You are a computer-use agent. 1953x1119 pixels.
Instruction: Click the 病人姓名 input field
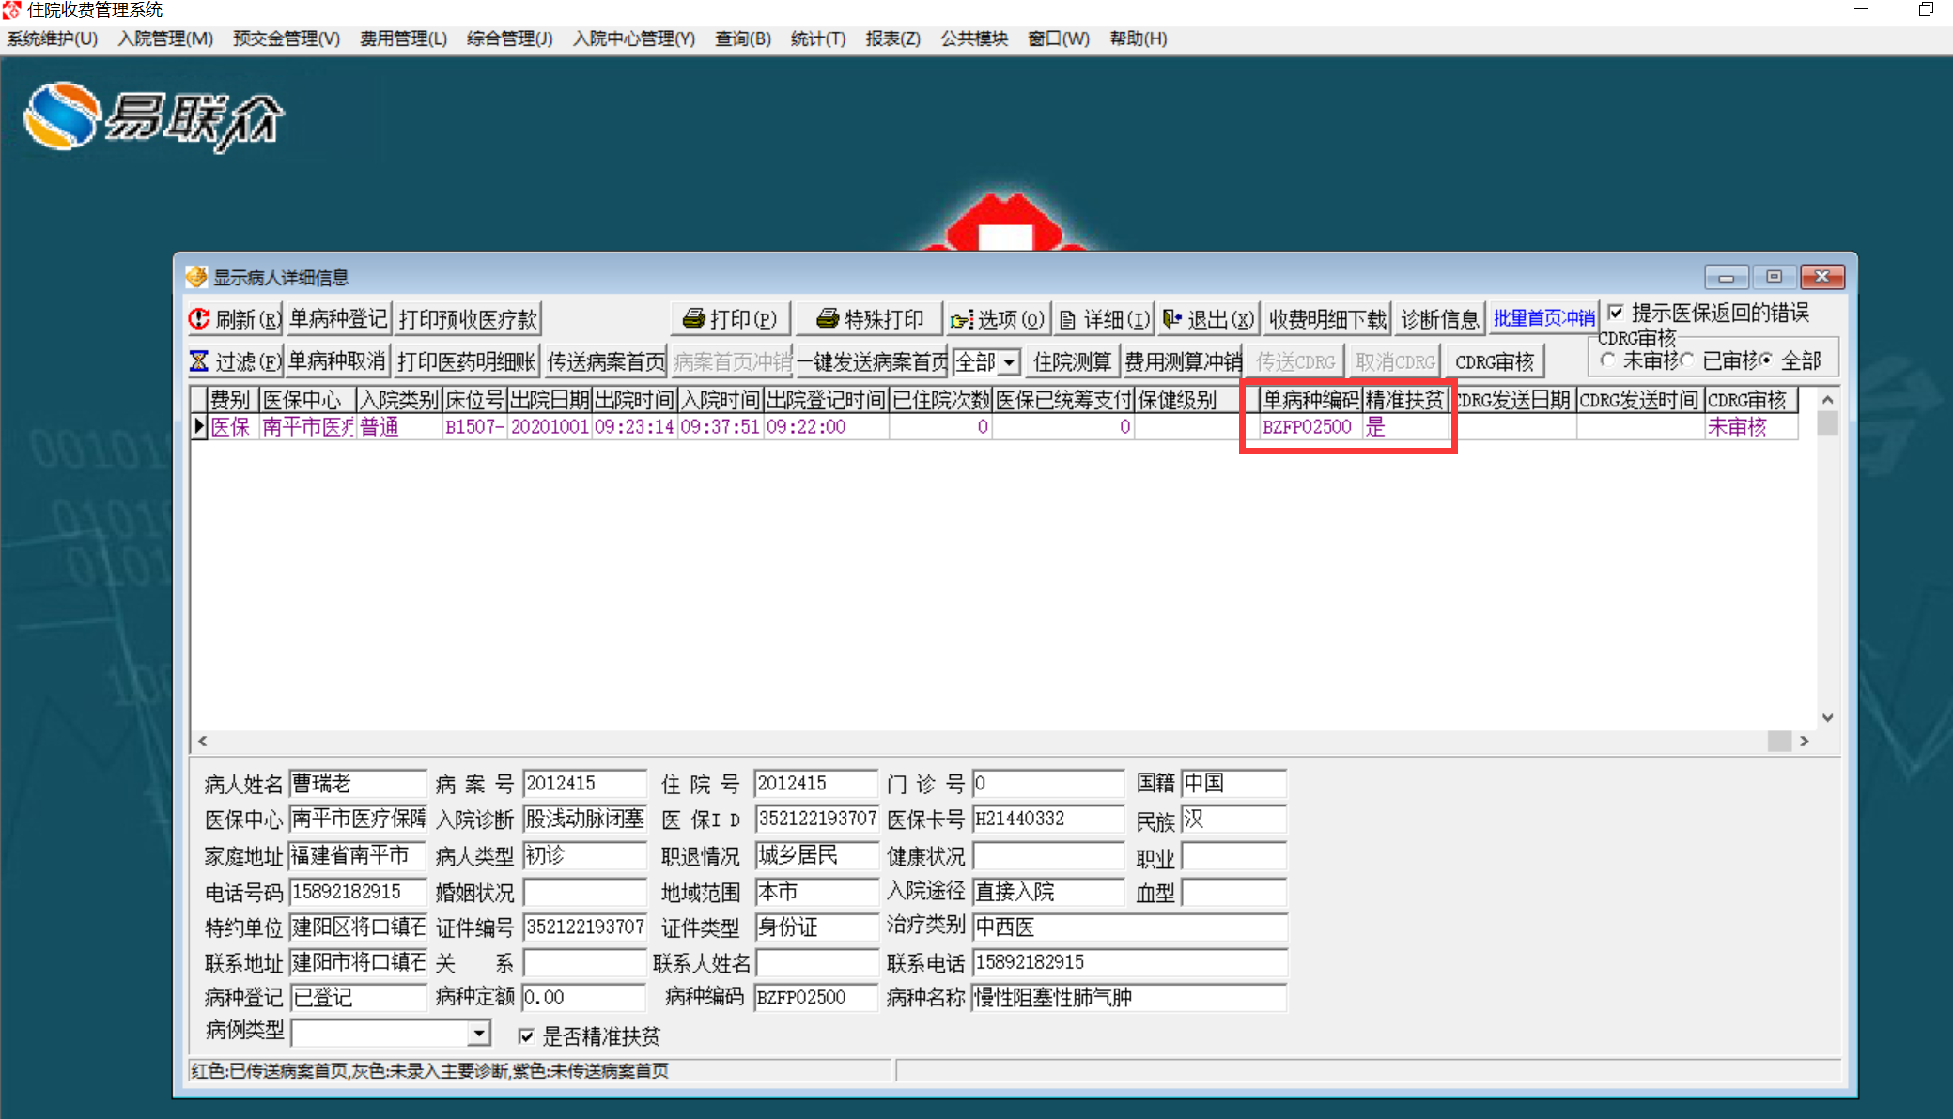coord(357,783)
